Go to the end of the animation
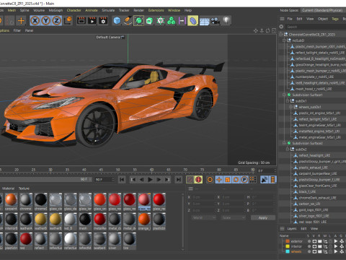This screenshot has width=346, height=260. click(x=179, y=180)
